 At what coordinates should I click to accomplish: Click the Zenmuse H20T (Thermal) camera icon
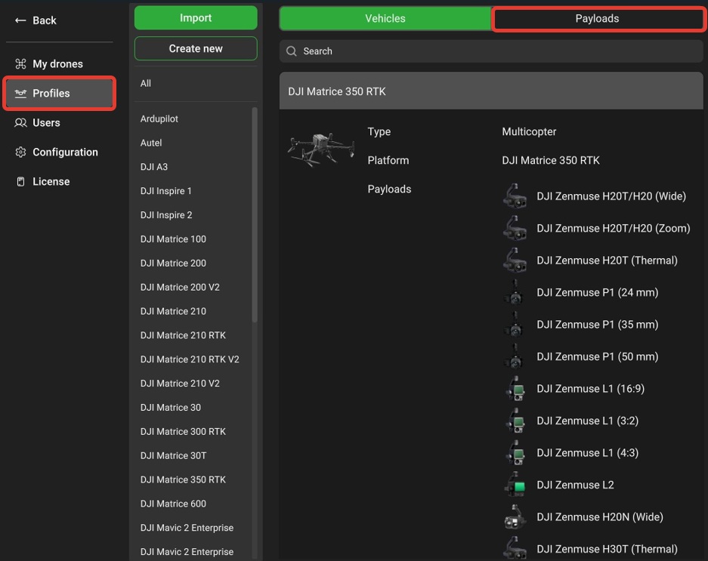point(515,260)
